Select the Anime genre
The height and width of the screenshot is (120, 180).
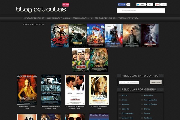point(124,100)
